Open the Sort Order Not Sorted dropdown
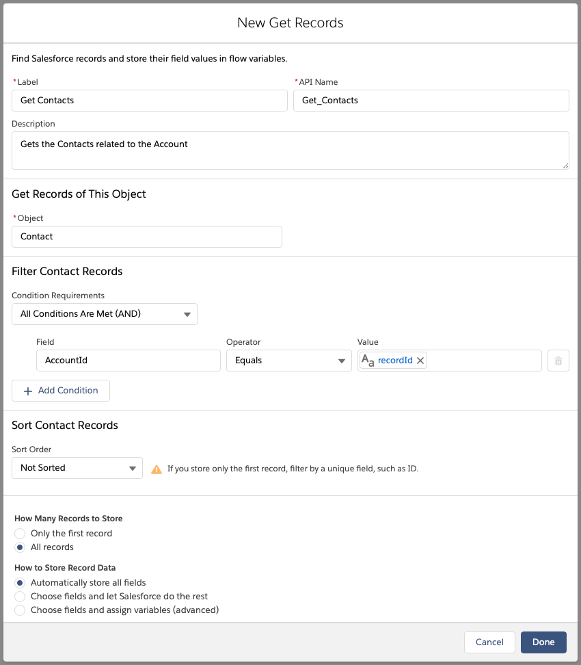This screenshot has width=581, height=665. (77, 468)
